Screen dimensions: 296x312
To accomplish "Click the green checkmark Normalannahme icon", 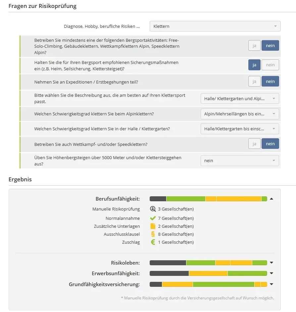I will coord(153,218).
